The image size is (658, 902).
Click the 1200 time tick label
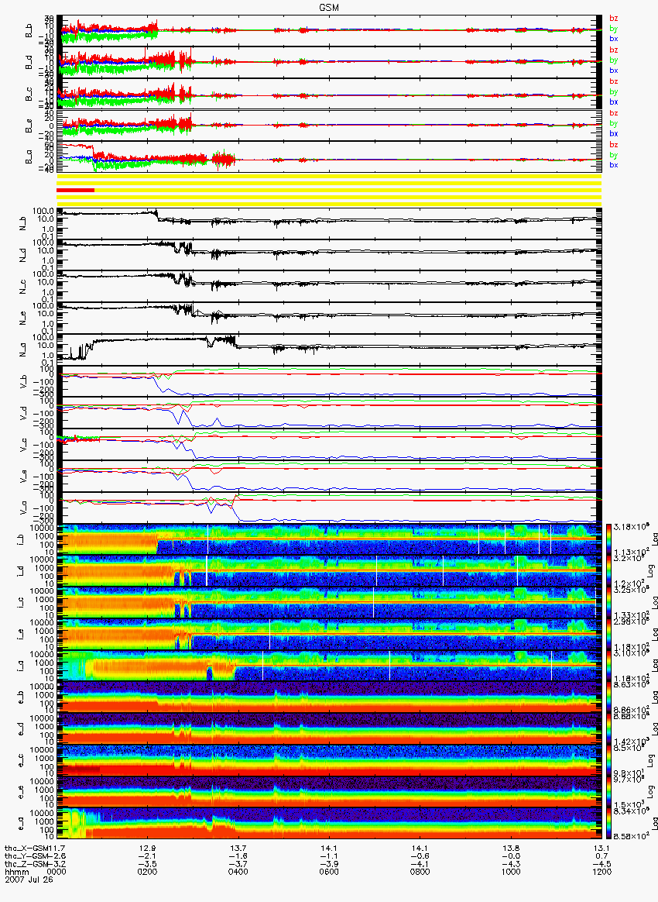click(x=601, y=871)
